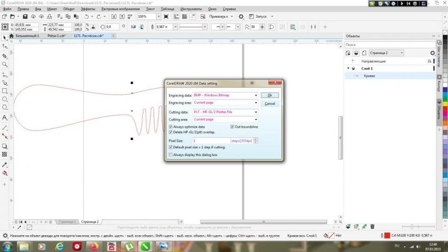The image size is (448, 252).
Task: Open the Эффекты menu
Action: (x=88, y=9)
